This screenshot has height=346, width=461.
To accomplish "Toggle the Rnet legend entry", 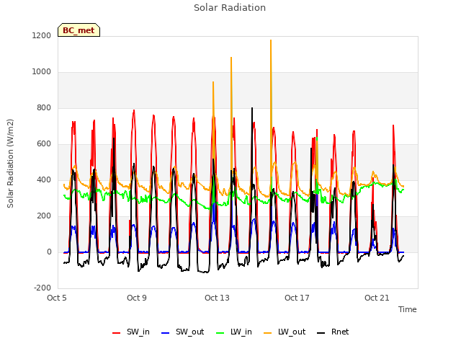I will coord(333,332).
